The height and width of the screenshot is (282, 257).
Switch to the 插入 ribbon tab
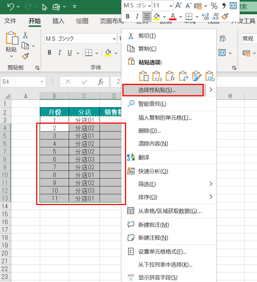[x=58, y=21]
